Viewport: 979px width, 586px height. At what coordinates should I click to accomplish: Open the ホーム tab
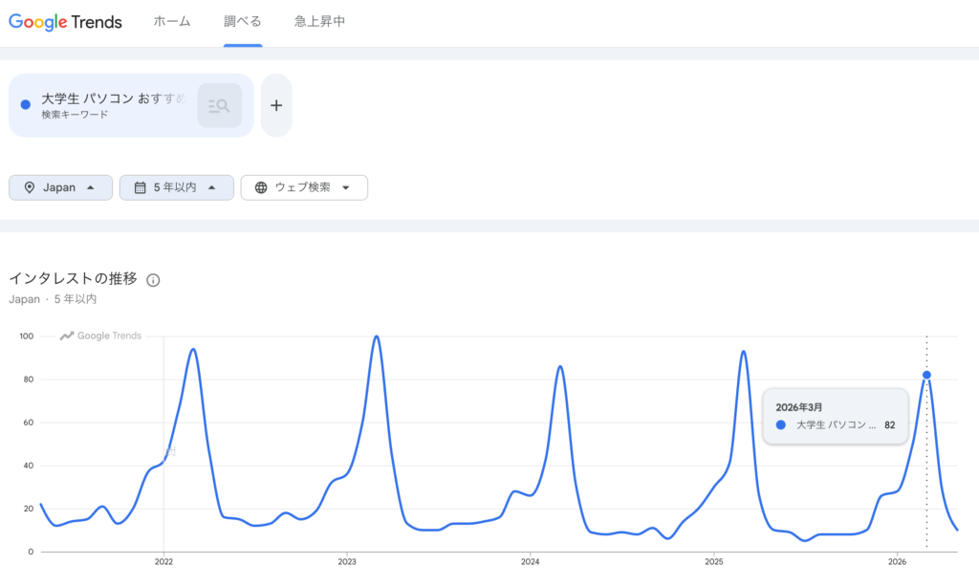click(x=172, y=22)
